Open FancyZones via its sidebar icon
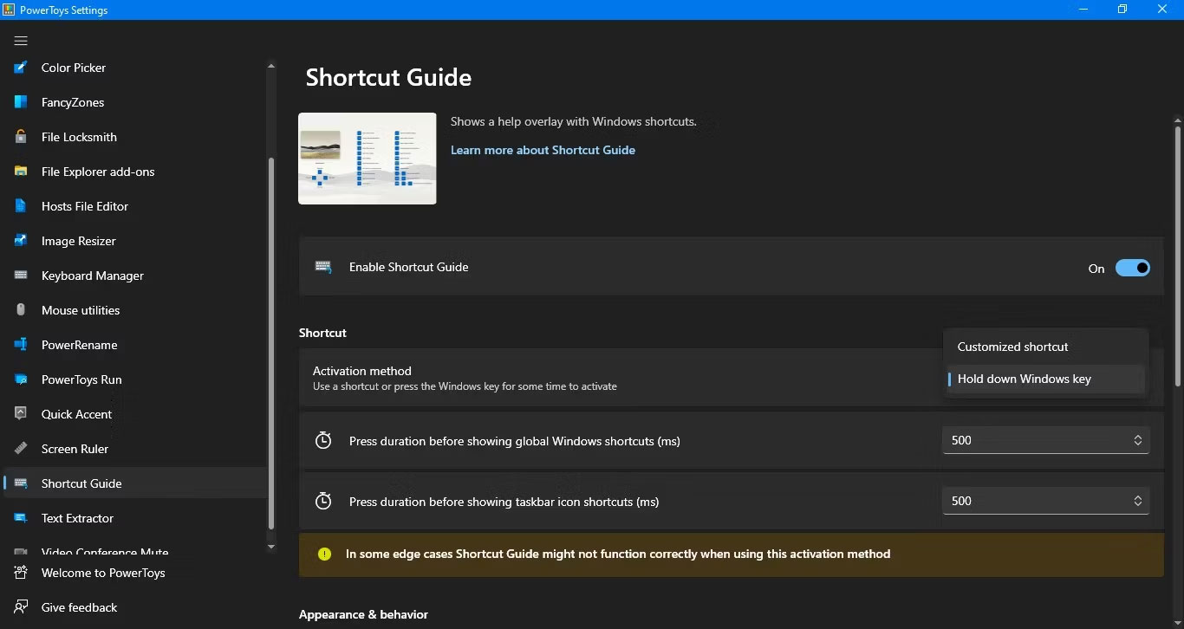Screen dimensions: 1184x629 pos(21,102)
